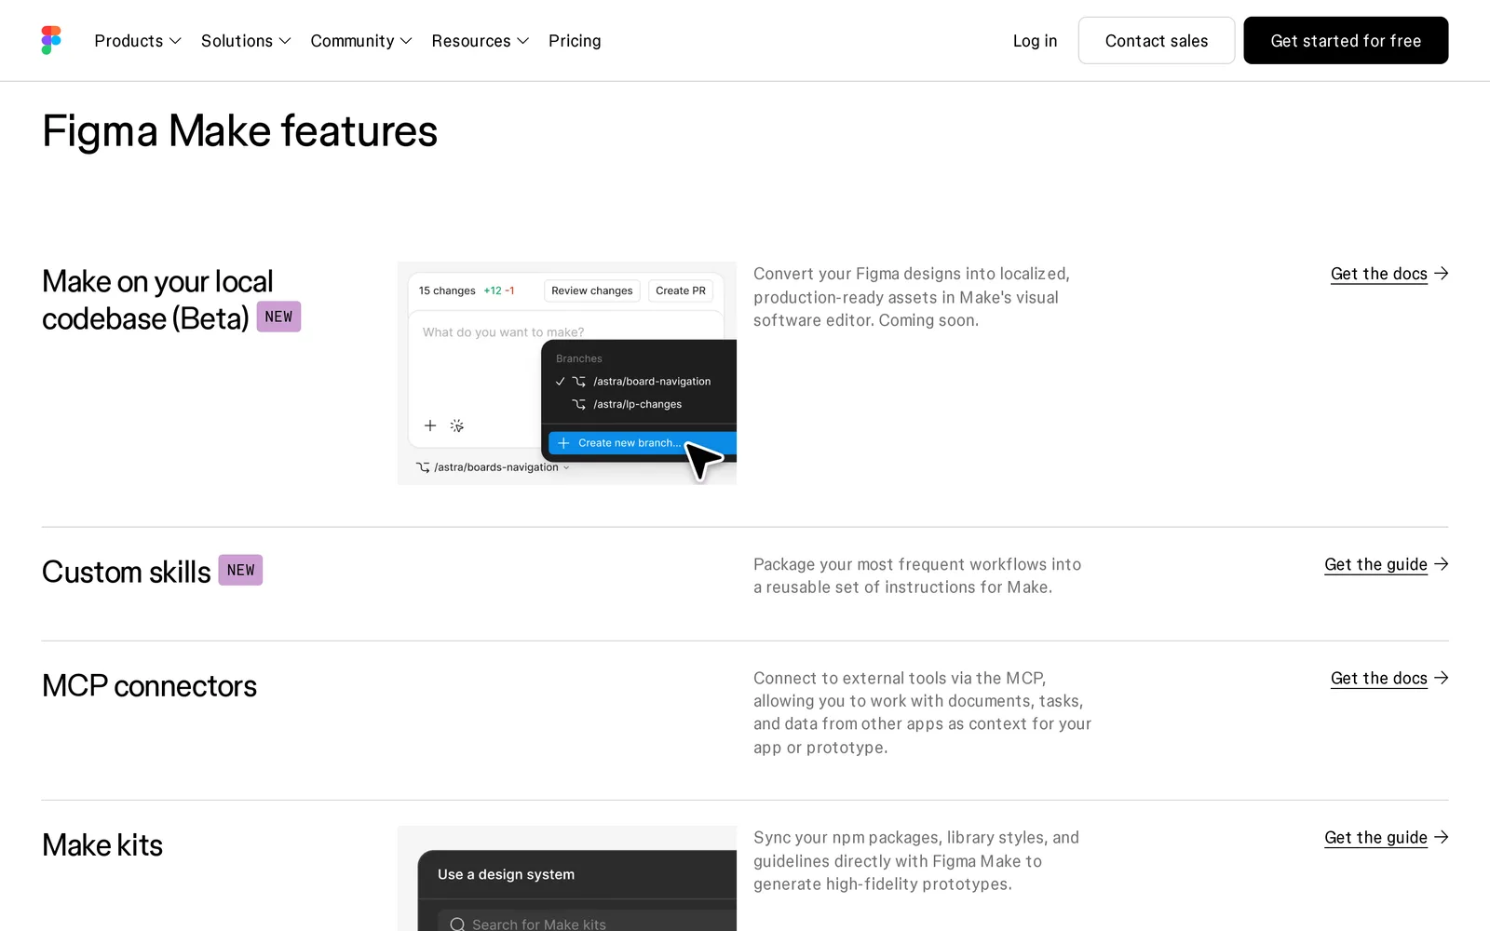Image resolution: width=1490 pixels, height=931 pixels.
Task: Click the Branches label in popup
Action: click(x=579, y=358)
